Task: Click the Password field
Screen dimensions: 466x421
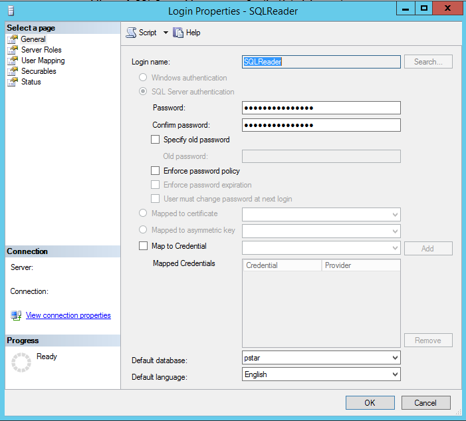Action: tap(321, 108)
